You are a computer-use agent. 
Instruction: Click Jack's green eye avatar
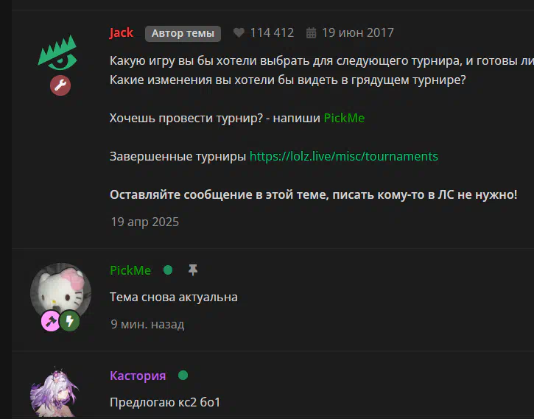click(x=57, y=52)
